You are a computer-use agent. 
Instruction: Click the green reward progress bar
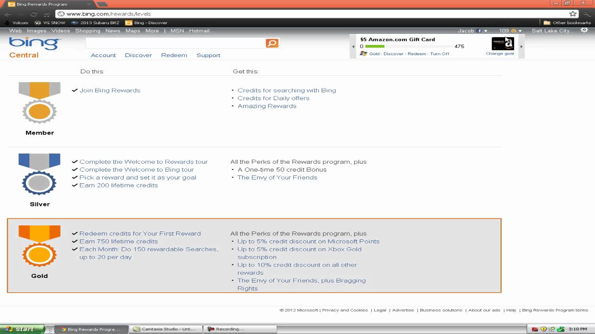click(375, 46)
